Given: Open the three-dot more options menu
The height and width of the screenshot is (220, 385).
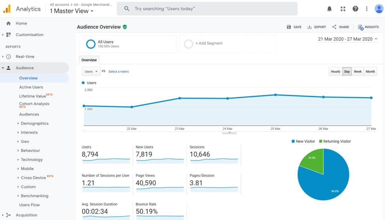Looking at the screenshot, I should [367, 9].
